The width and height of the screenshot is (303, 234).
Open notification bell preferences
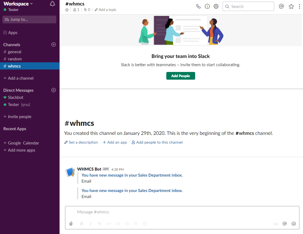pos(52,4)
